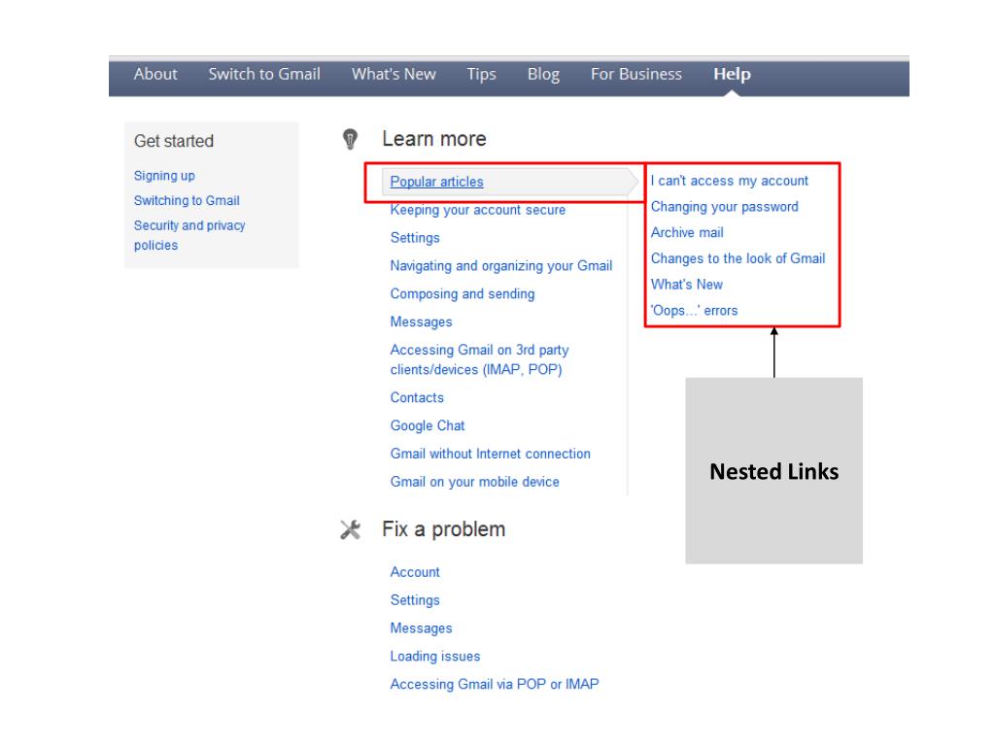Click the wrench icon beside Fix a problem
Image resolution: width=995 pixels, height=746 pixels.
click(x=350, y=529)
